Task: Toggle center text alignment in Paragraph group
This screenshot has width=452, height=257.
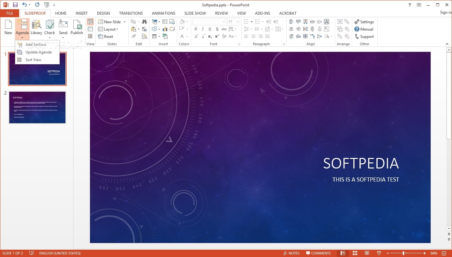Action: click(x=253, y=36)
